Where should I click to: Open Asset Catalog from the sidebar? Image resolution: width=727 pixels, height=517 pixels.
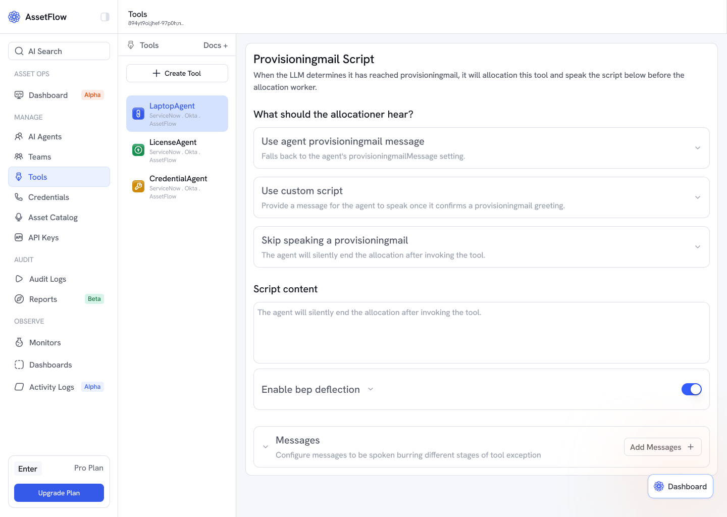click(x=59, y=217)
